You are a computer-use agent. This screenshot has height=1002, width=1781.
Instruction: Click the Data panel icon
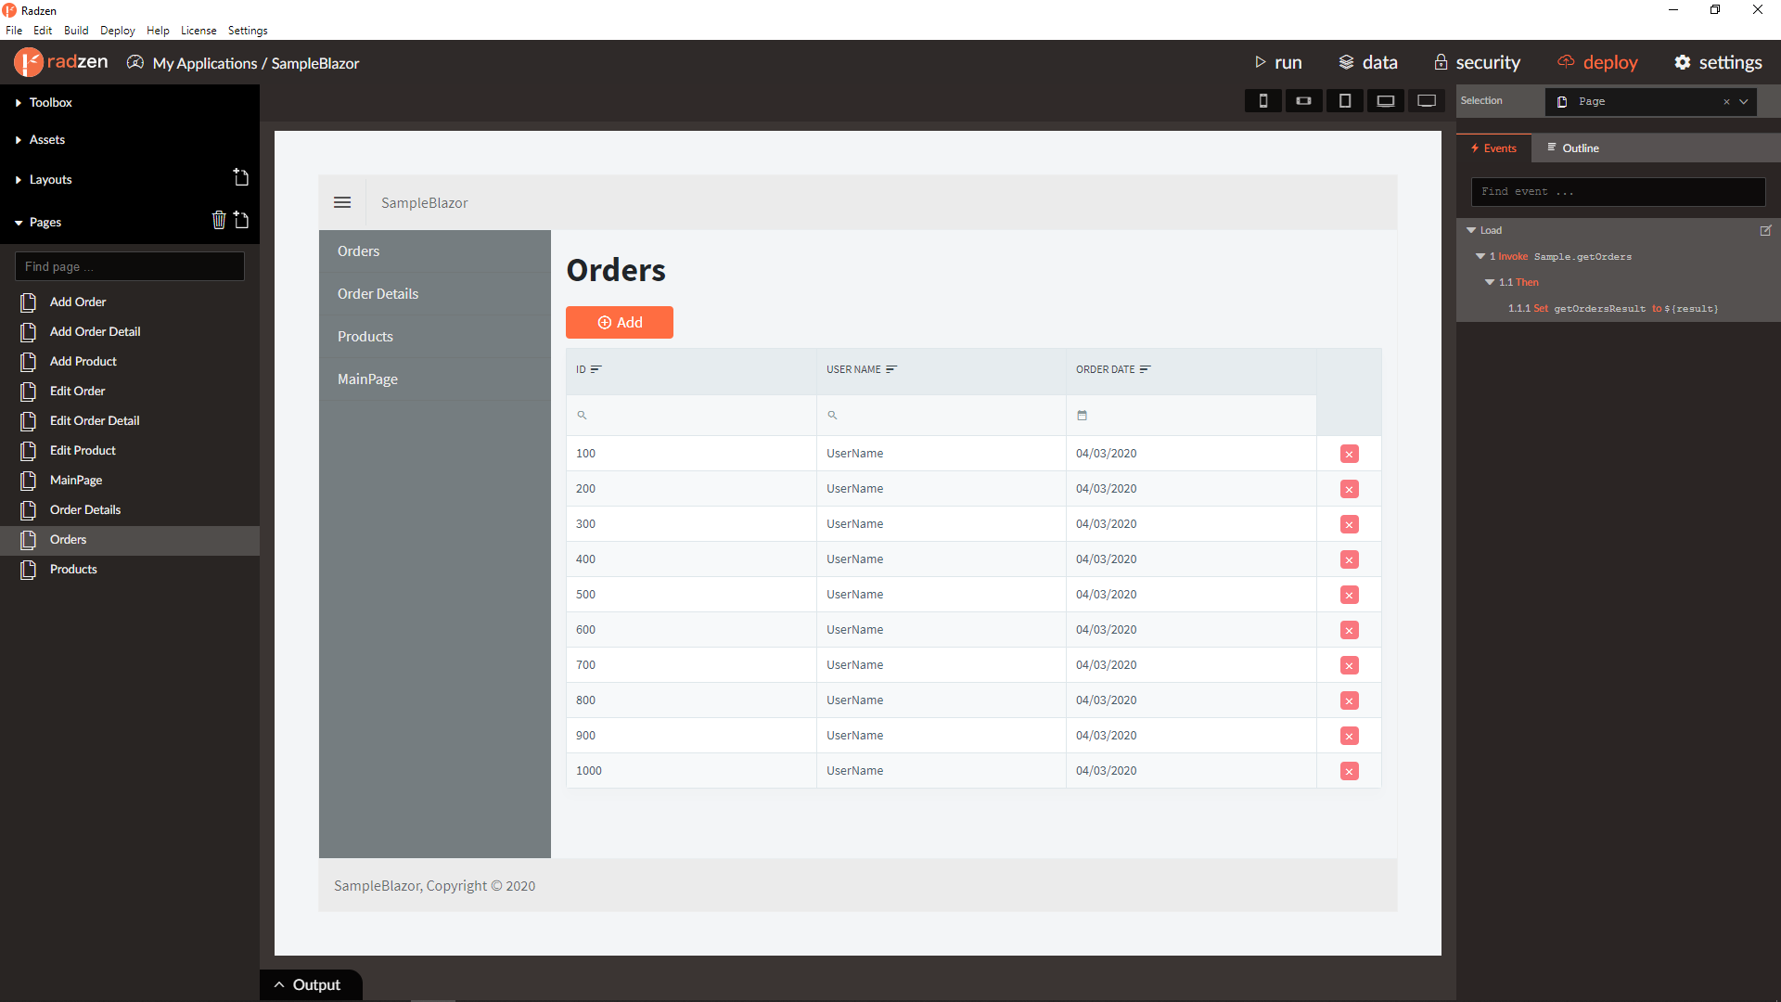pos(1346,62)
